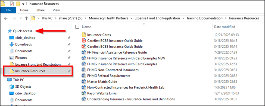Viewport: 265px width, 106px height.
Task: Open the first Carefirst BCBS Quick Guide PDF icon
Action: click(84, 40)
